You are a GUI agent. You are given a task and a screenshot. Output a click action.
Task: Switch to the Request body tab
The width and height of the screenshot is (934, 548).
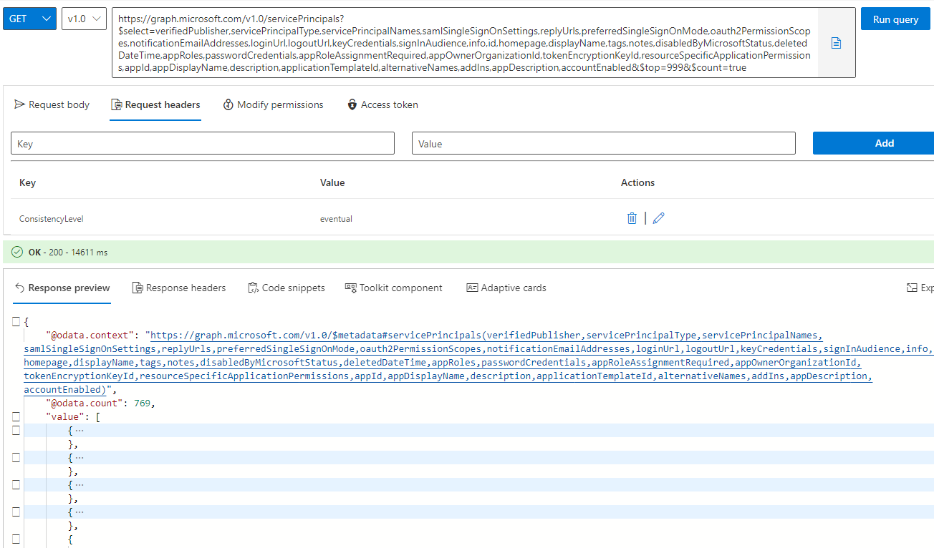tap(52, 104)
